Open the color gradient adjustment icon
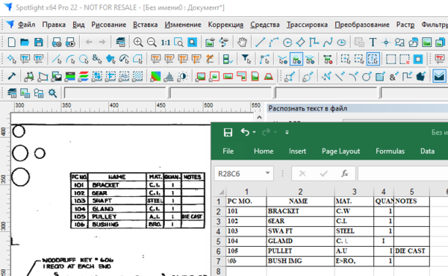 tap(155, 76)
